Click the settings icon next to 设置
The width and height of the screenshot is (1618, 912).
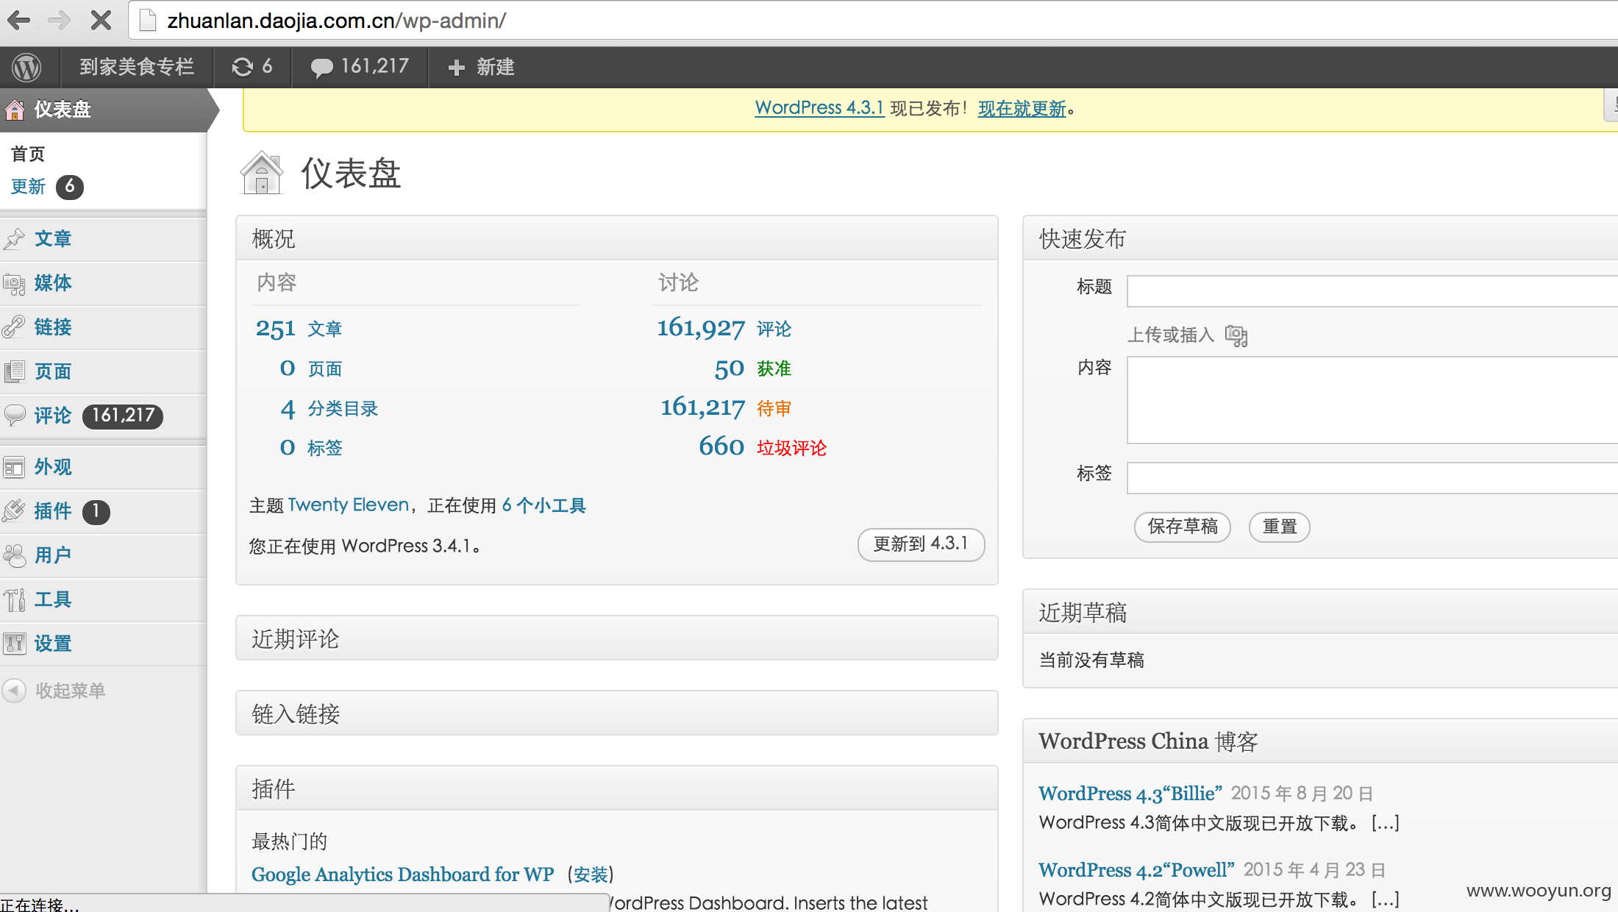[15, 644]
